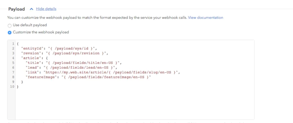Click the Payload section heading
This screenshot has height=123, width=293.
[x=16, y=9]
